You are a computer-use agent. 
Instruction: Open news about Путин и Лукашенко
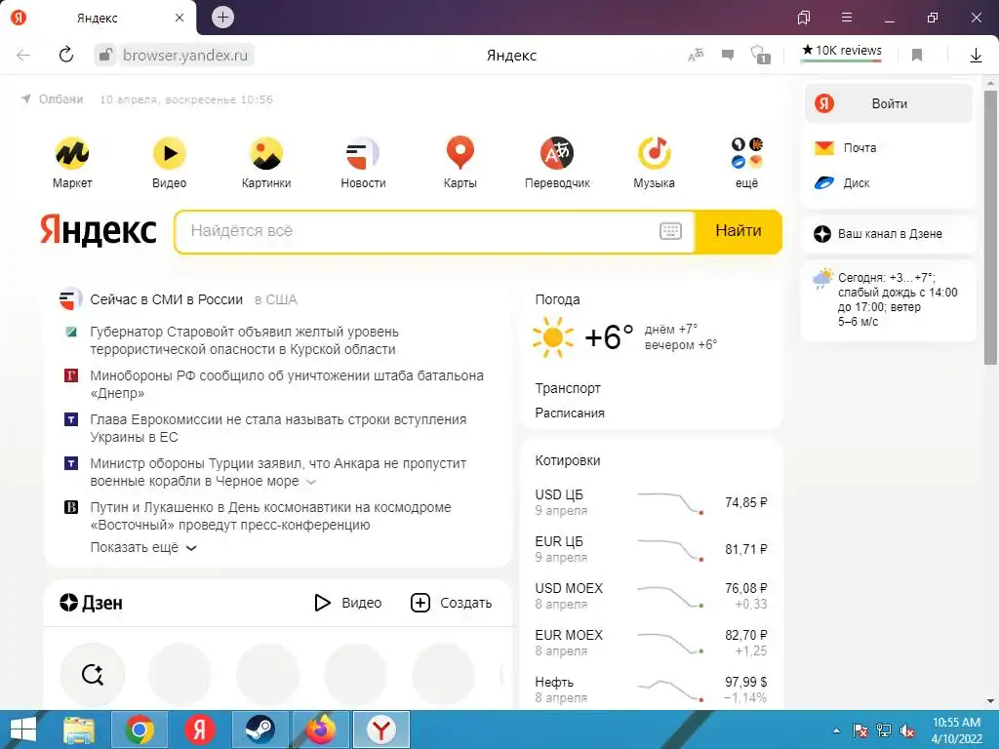tap(271, 516)
